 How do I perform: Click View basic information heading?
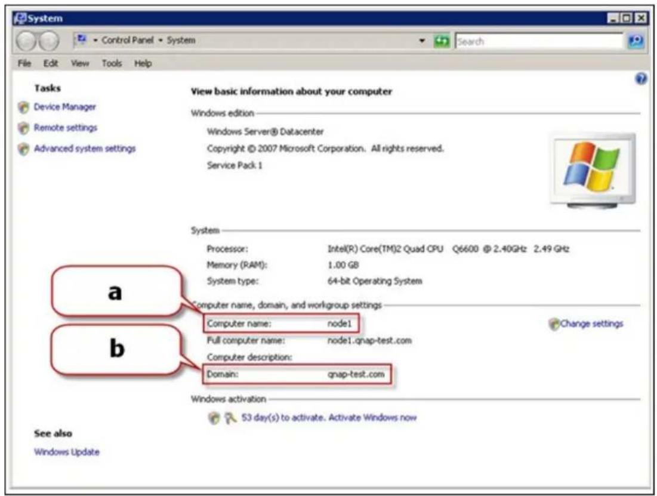(x=292, y=91)
